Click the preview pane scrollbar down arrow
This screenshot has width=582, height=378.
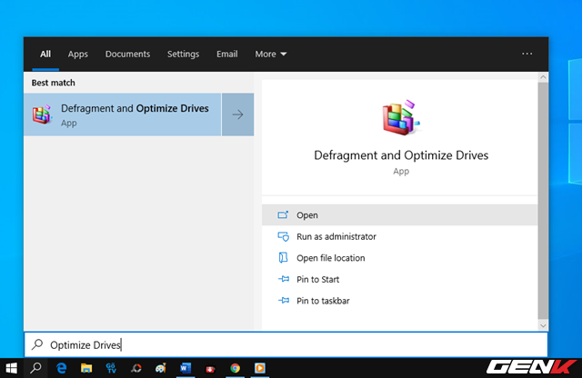[543, 325]
